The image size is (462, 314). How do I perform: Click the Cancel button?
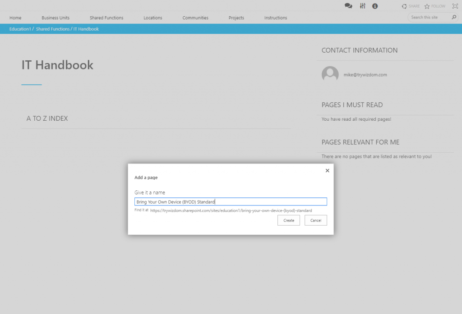(316, 220)
